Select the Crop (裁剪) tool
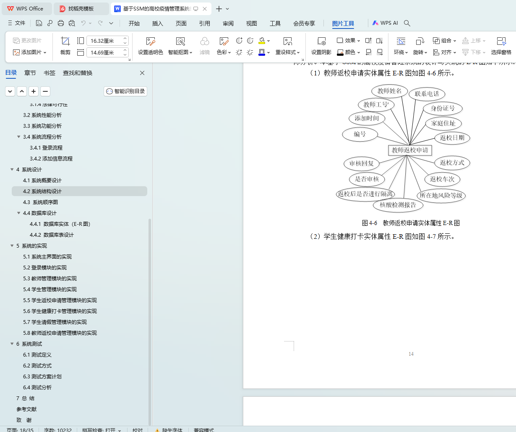This screenshot has height=432, width=516. tap(65, 46)
